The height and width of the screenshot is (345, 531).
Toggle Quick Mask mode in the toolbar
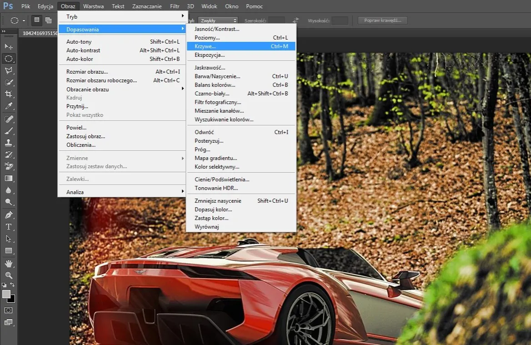(9, 310)
